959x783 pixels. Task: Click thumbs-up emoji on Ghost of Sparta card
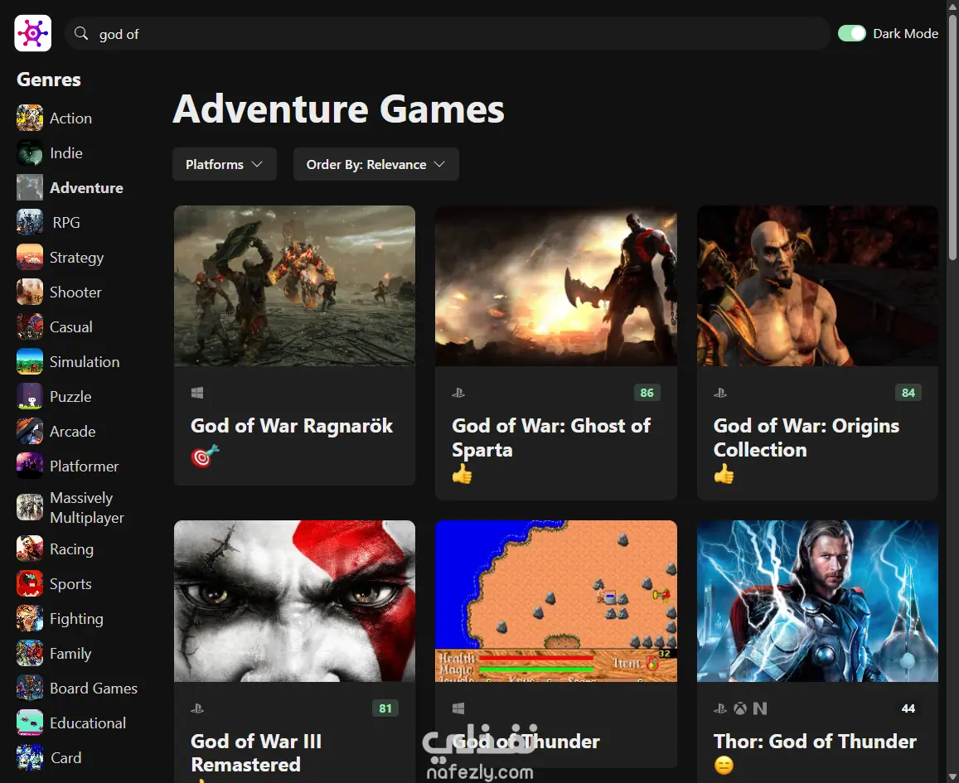463,474
